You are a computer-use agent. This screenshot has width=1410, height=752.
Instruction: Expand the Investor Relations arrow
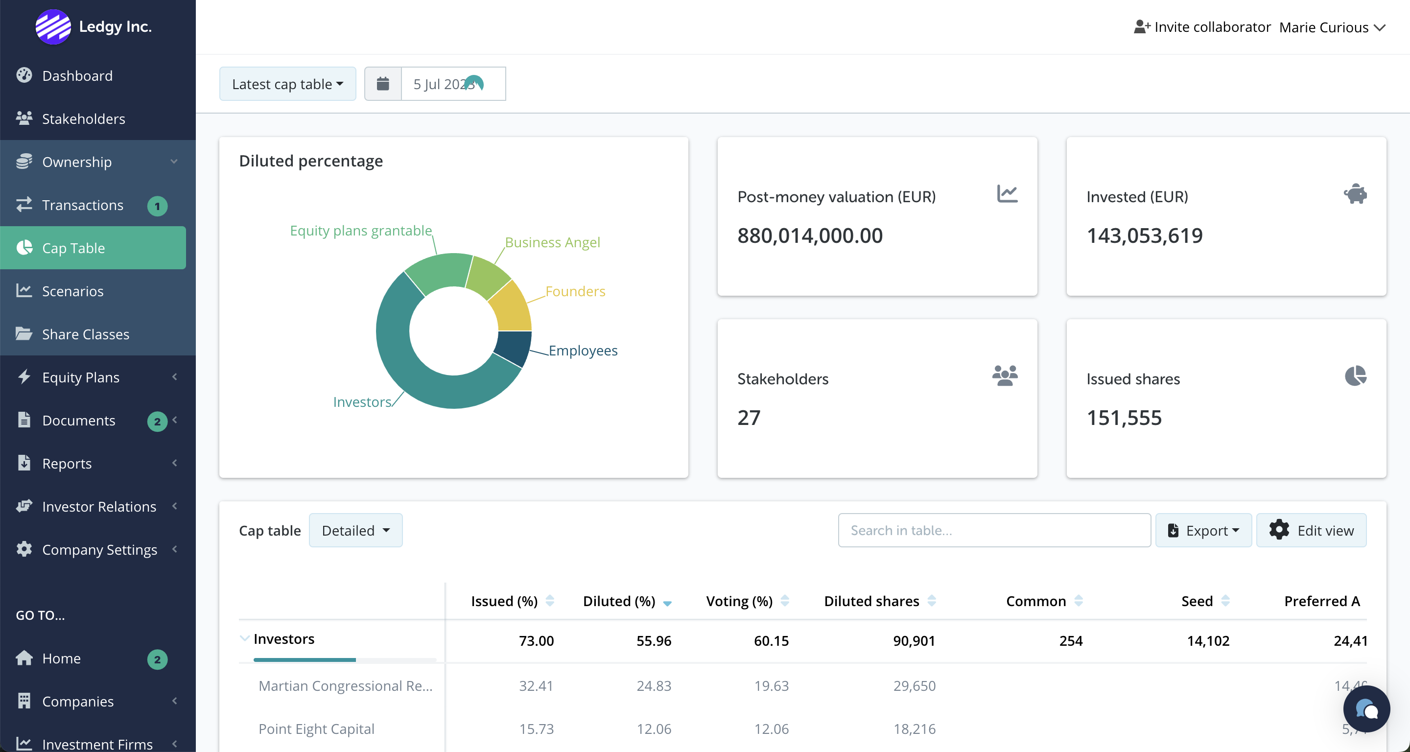[175, 506]
